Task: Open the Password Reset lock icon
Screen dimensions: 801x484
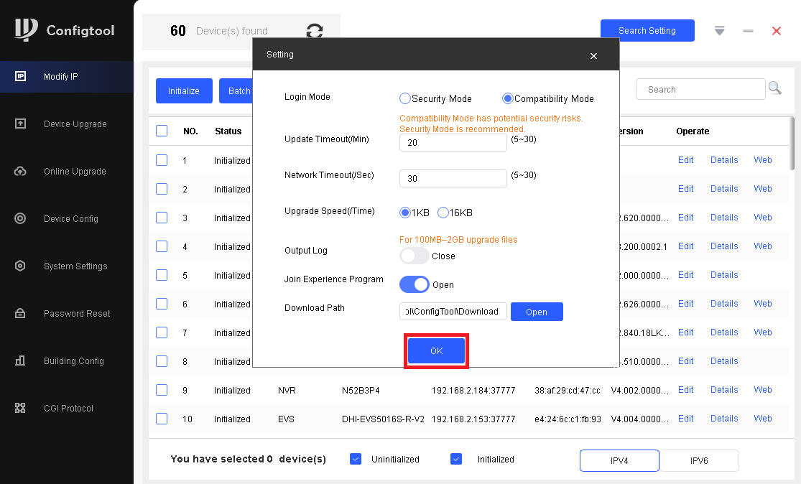Action: coord(21,313)
